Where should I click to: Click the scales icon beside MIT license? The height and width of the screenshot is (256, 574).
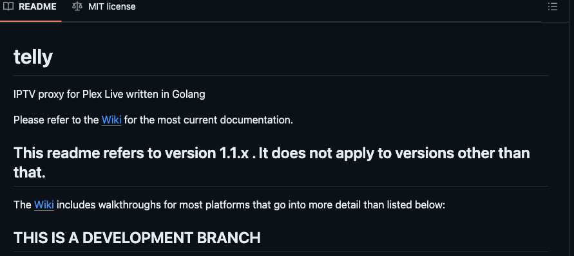(x=77, y=6)
